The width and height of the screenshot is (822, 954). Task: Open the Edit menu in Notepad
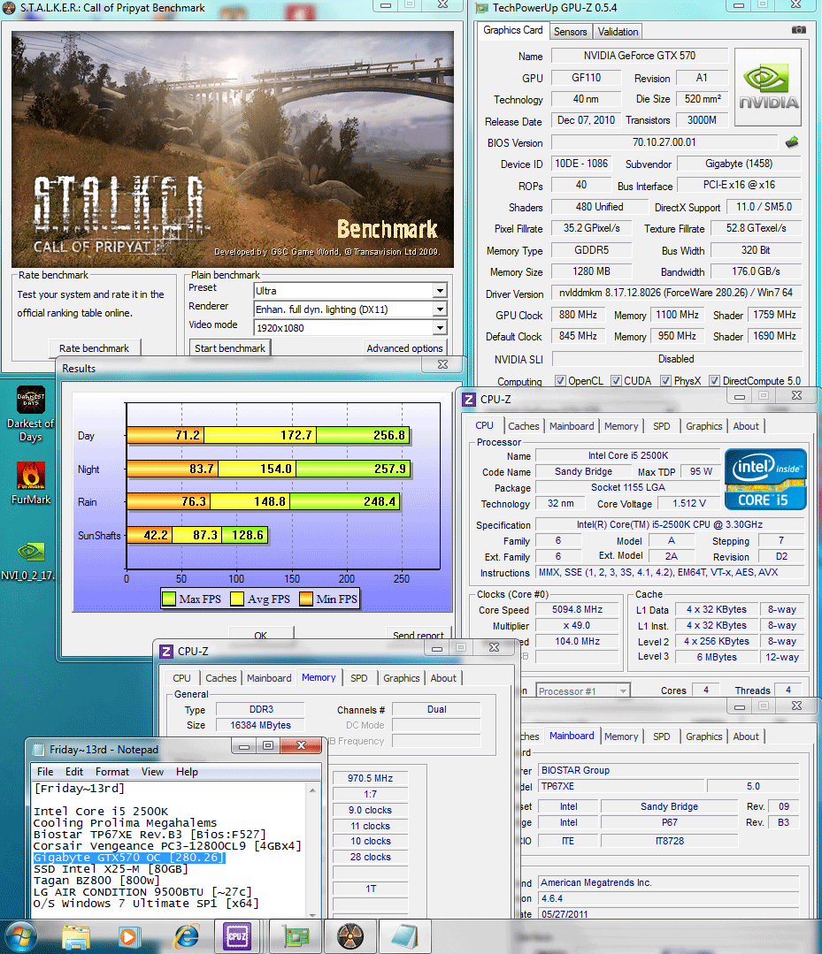coord(74,772)
